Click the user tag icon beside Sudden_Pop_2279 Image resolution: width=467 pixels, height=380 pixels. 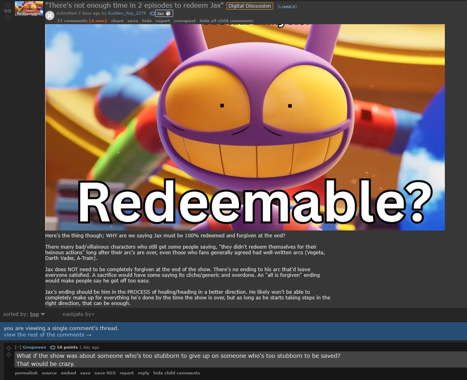[152, 13]
